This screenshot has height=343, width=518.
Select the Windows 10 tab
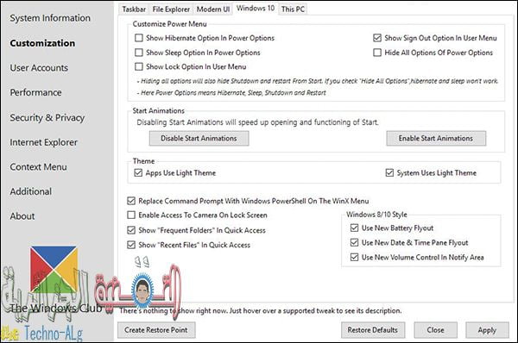coord(256,9)
